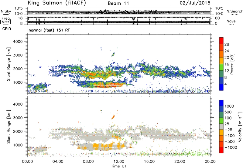Select the '60' tick on the Nave axis

[217, 18]
